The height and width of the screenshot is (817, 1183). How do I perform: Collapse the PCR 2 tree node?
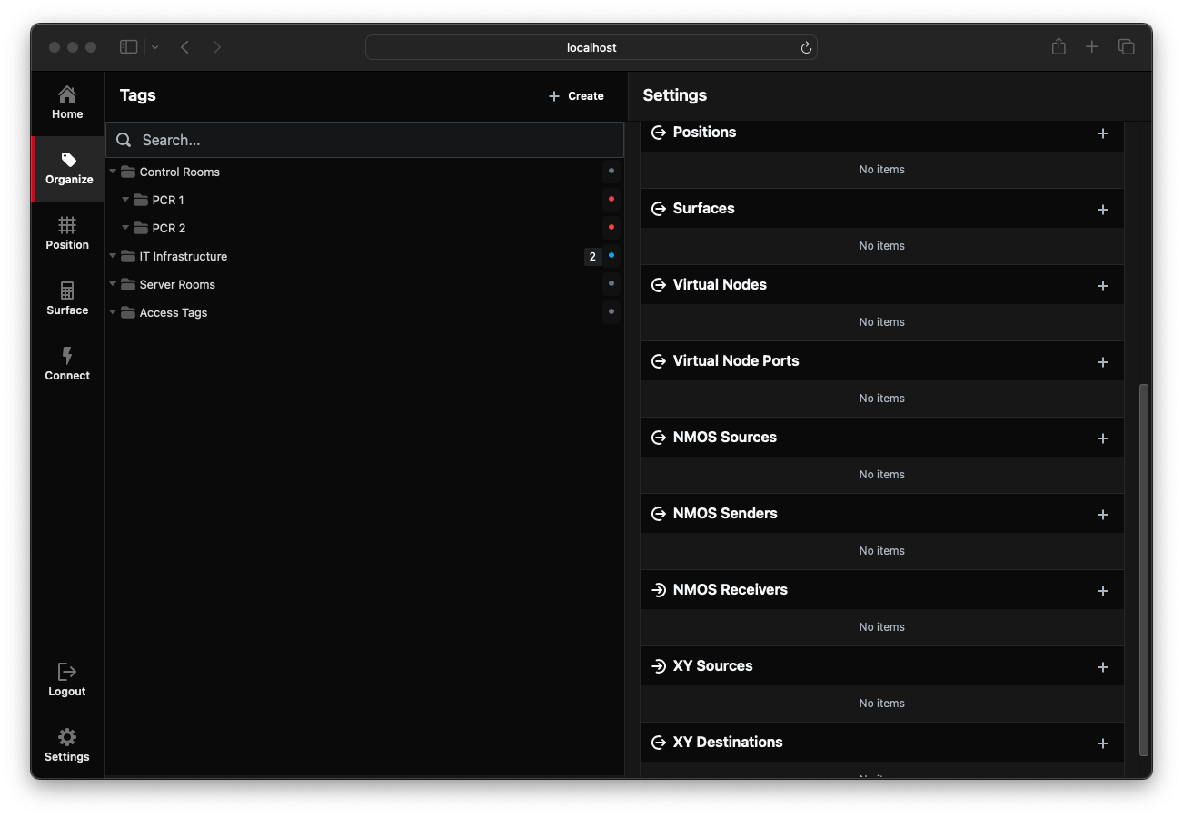pyautogui.click(x=125, y=228)
